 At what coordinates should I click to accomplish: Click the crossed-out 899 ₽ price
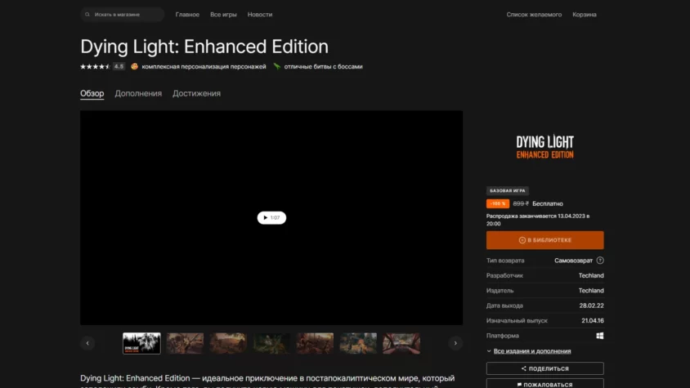tap(521, 203)
